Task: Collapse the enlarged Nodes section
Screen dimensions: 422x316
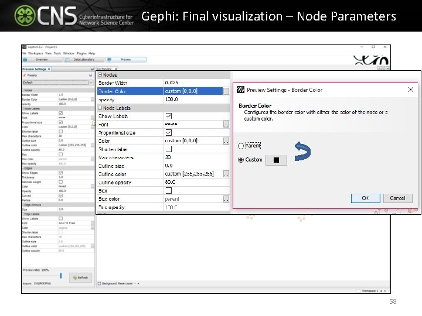Action: 100,75
